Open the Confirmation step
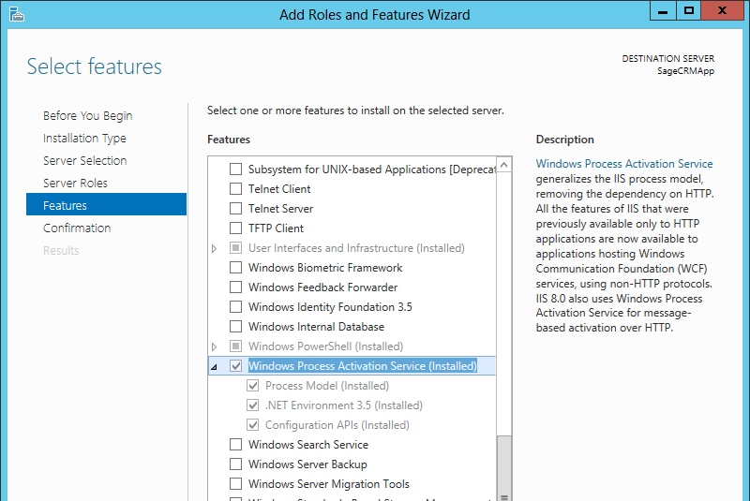 (77, 228)
